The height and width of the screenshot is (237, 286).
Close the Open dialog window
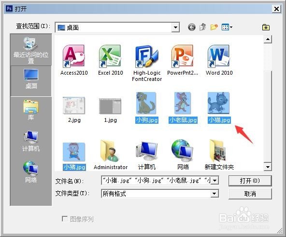pos(276,9)
